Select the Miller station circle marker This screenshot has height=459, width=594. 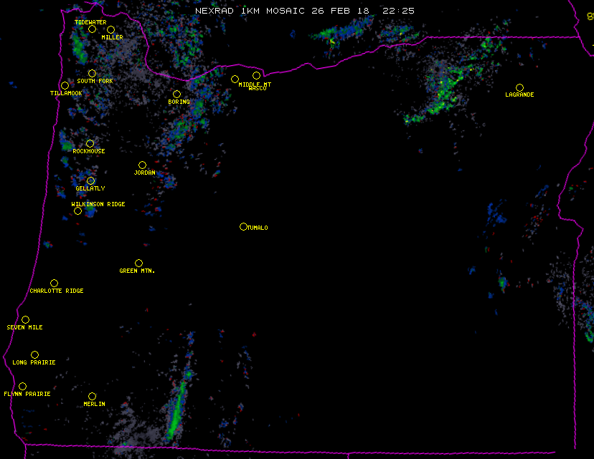[x=110, y=29]
